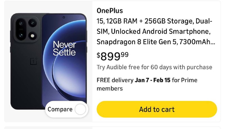Click the "Snapdragon 8 Elite Gen 5" title line
This screenshot has width=225, height=129.
[145, 42]
